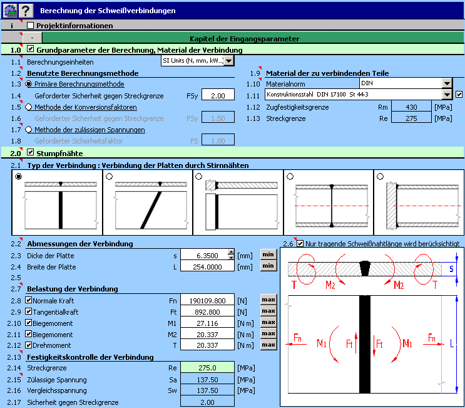Click Abmessungen der Verbindung heading
The image size is (465, 408).
coord(80,244)
